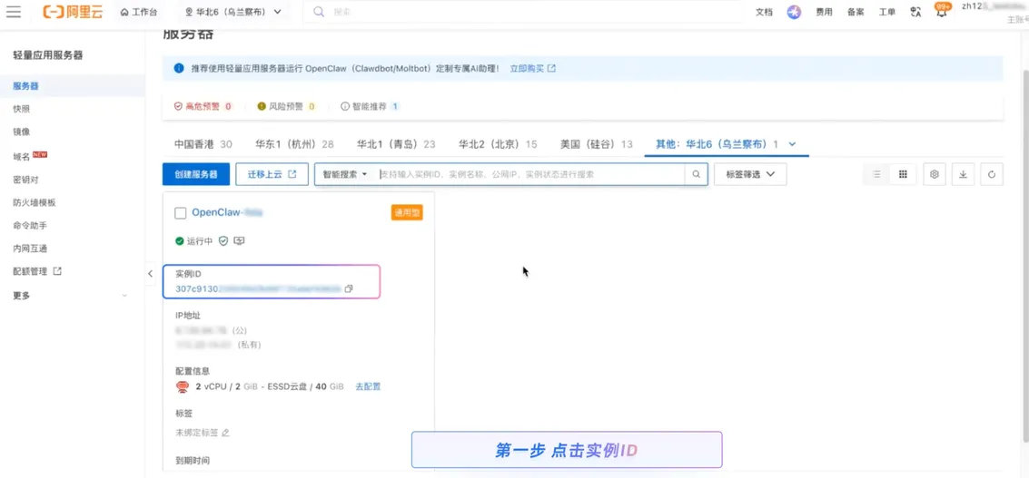Switch to the 华东1（杭州） tab

pos(294,144)
